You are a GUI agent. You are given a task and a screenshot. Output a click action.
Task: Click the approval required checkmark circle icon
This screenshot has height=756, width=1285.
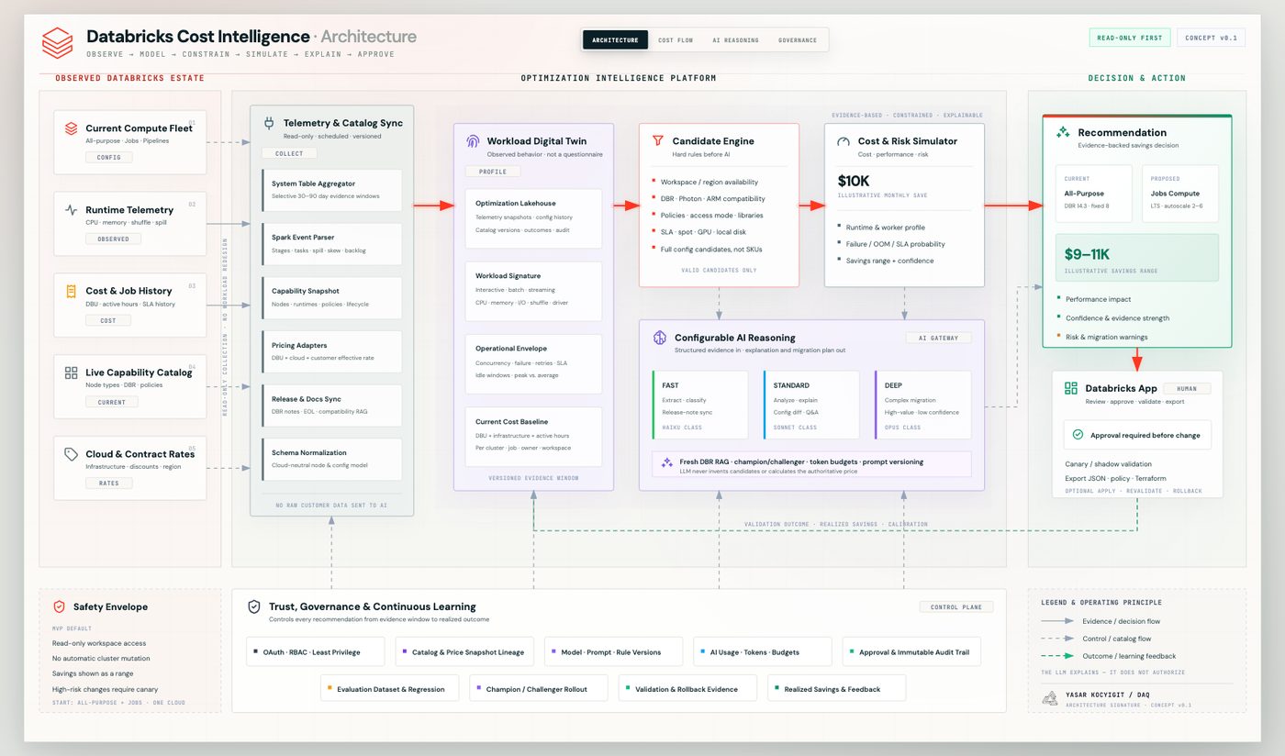click(x=1078, y=435)
